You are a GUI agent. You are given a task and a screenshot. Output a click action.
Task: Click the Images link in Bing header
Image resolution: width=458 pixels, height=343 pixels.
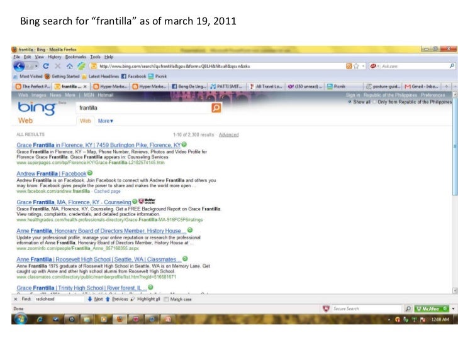[x=38, y=95]
